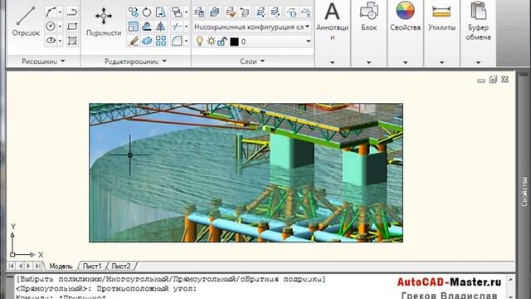Click the second icon in the Слои panel top row

click(x=215, y=12)
